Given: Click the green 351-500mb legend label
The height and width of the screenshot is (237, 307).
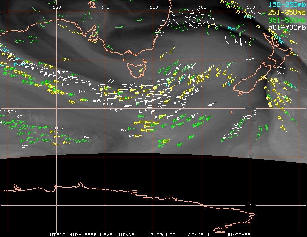Looking at the screenshot, I should [x=287, y=20].
